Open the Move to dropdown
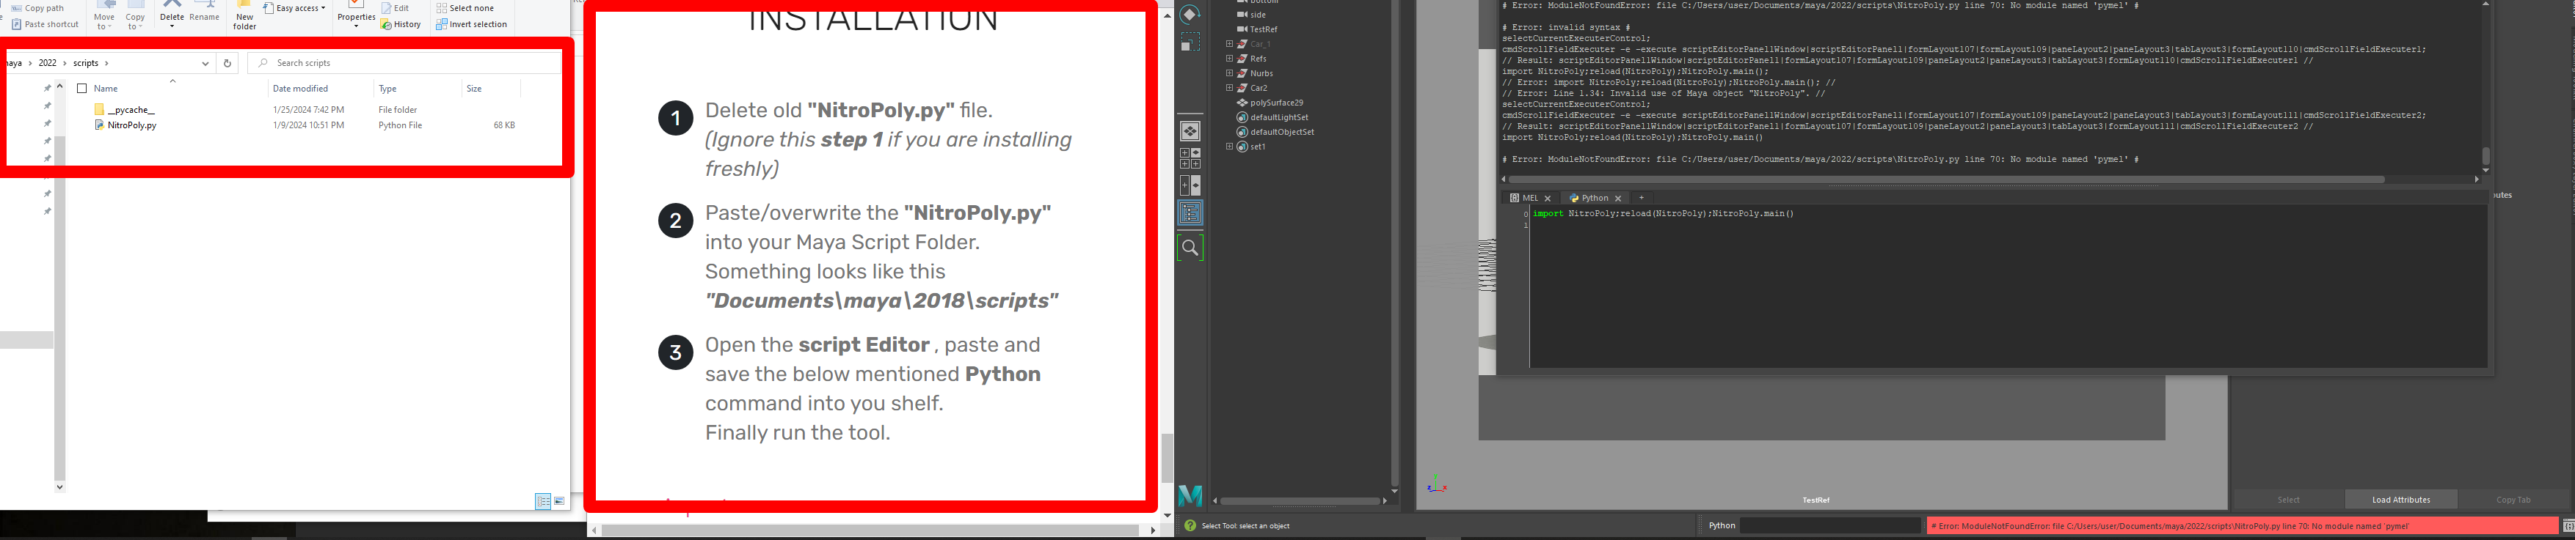Screen dimensions: 2575x540 pos(105,16)
